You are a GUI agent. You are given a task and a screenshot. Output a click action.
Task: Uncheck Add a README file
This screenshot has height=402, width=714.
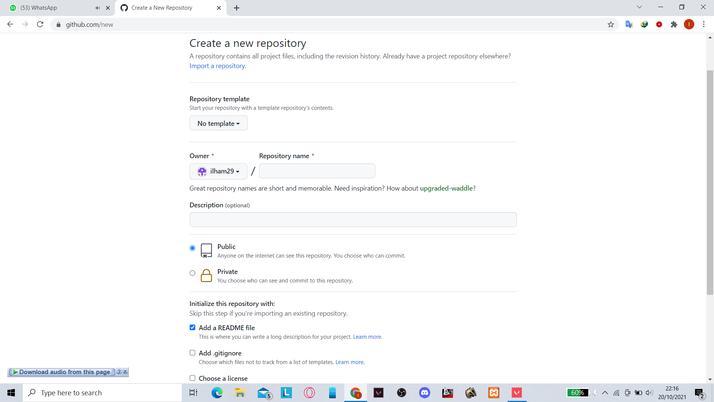tap(192, 327)
